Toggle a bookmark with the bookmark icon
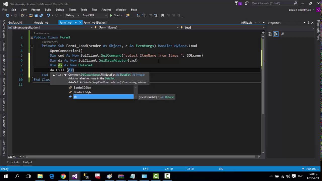 click(x=163, y=15)
